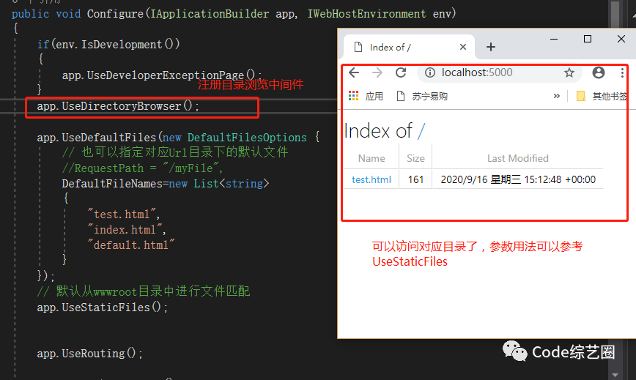Select the Index of / tab

(x=409, y=47)
